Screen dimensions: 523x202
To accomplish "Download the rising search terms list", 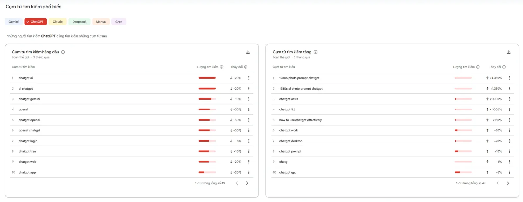I will point(509,52).
